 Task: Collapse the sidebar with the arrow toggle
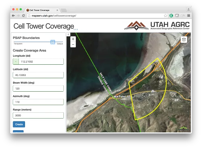point(68,34)
